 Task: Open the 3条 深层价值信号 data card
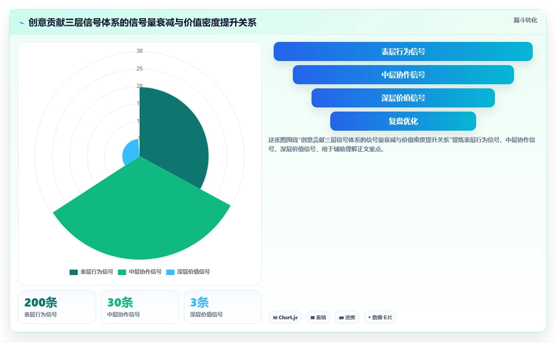[223, 307]
